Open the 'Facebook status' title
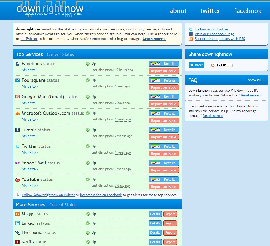The image size is (270, 246). click(x=39, y=64)
